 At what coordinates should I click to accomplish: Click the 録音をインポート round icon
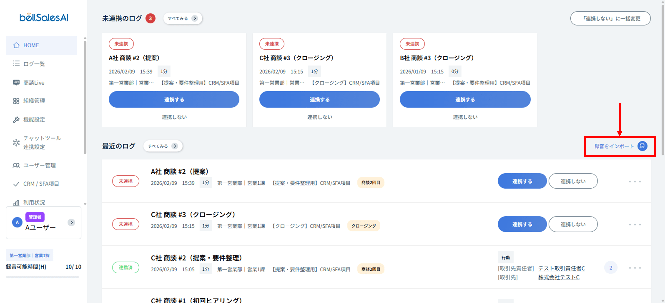pos(642,146)
